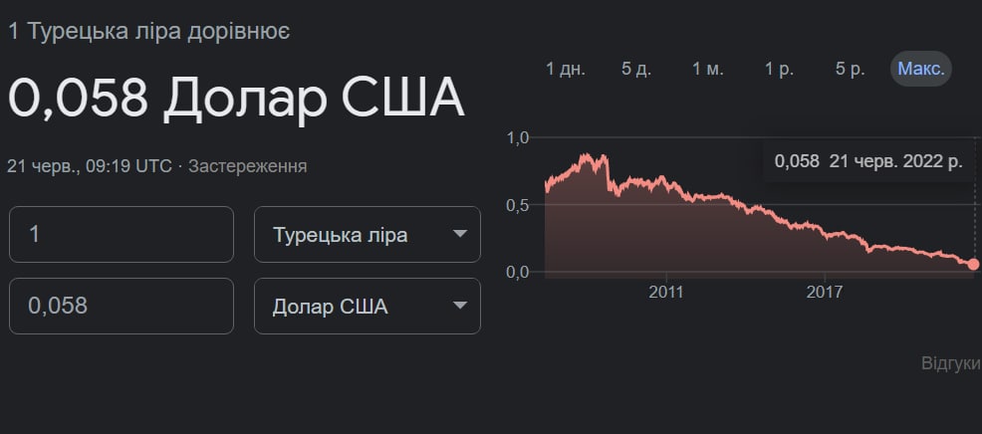Viewport: 982px width, 434px height.
Task: Focus the lira amount field containing 1
Action: 122,234
